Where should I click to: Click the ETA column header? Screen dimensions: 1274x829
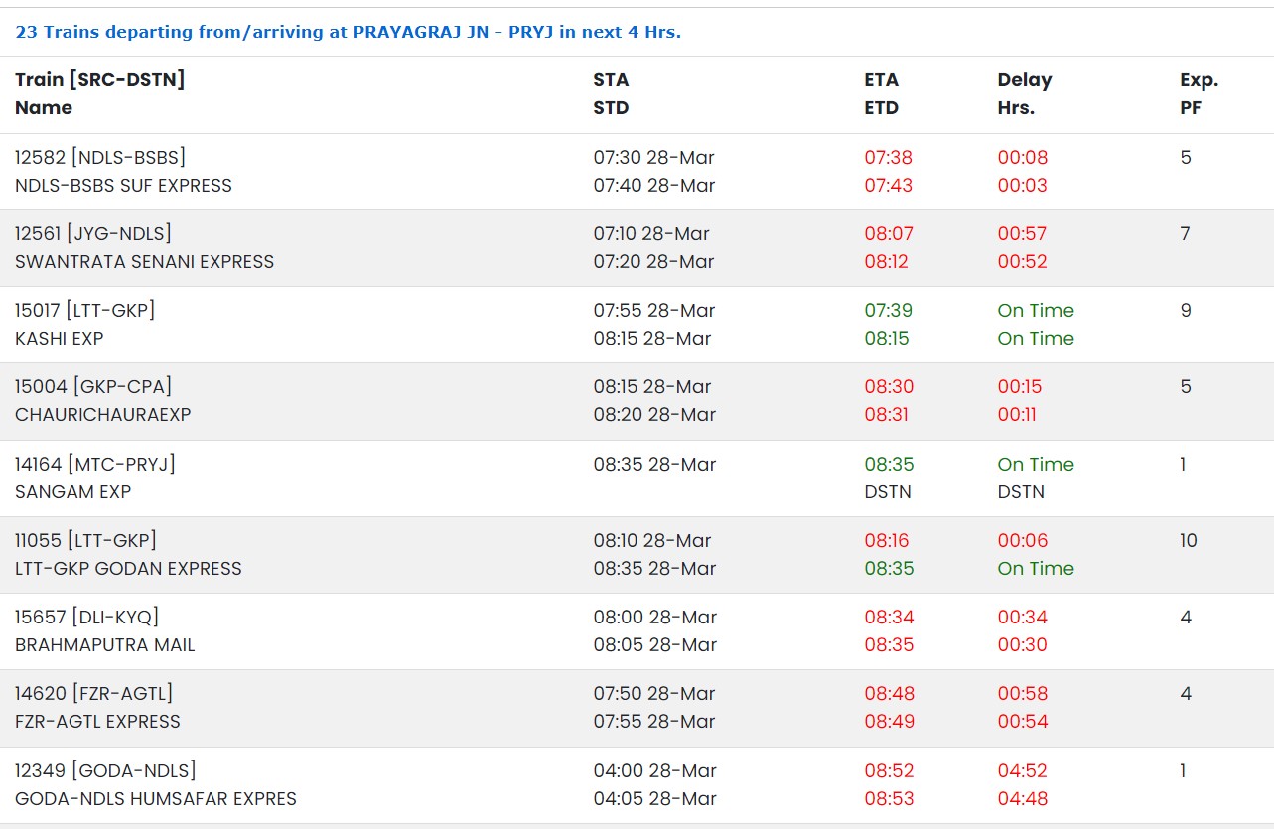(x=881, y=79)
